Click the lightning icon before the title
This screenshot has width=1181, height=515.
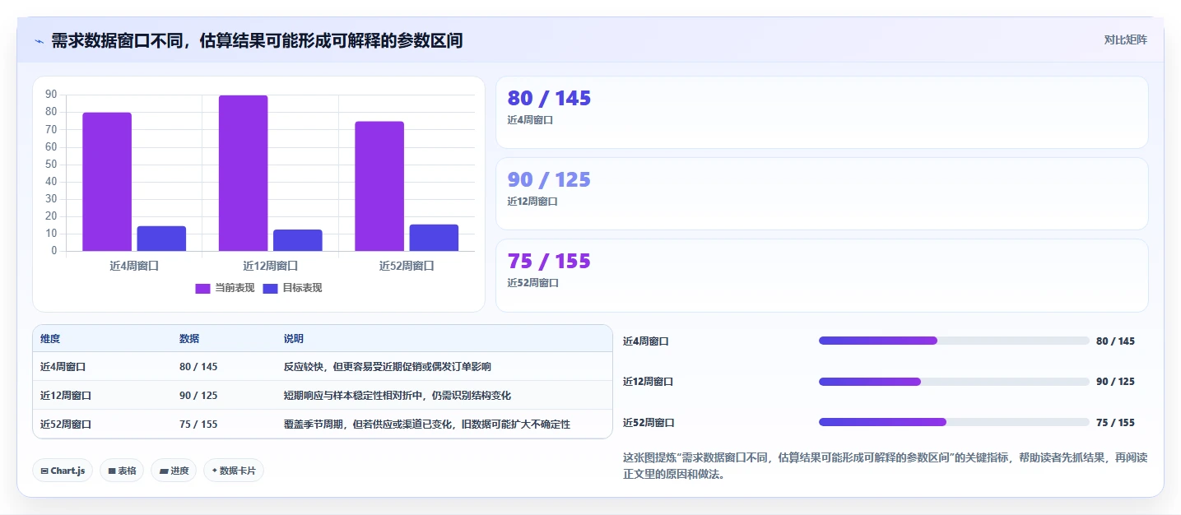39,41
